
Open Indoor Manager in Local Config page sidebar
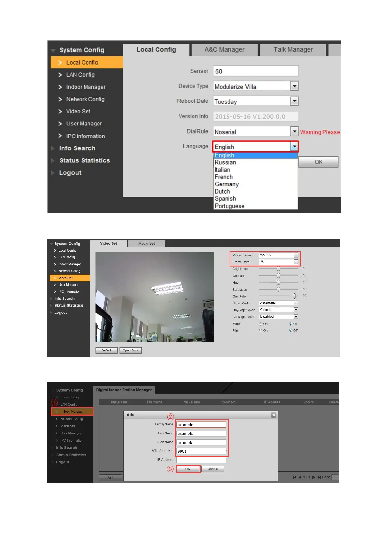86,87
